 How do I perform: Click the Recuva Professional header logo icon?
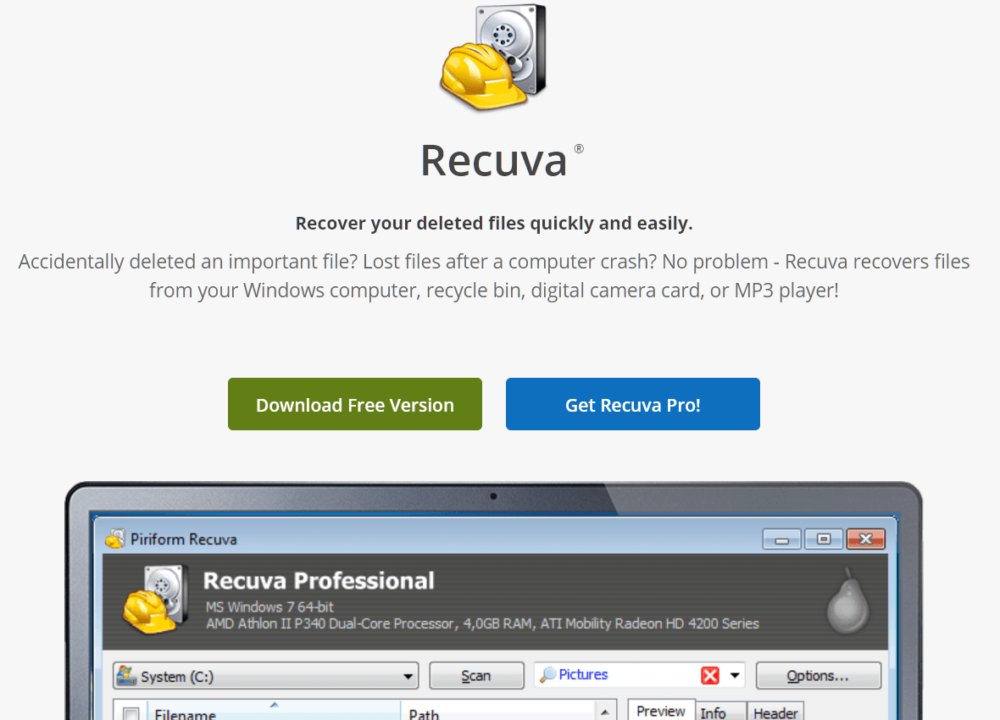coord(156,600)
